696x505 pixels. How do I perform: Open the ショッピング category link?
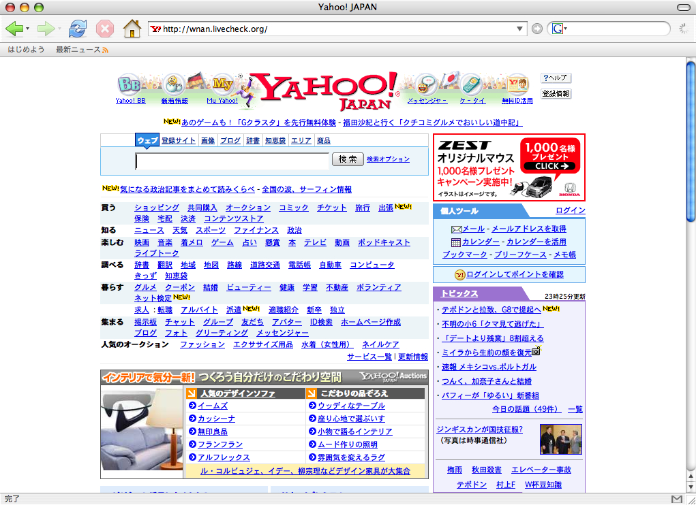[157, 208]
